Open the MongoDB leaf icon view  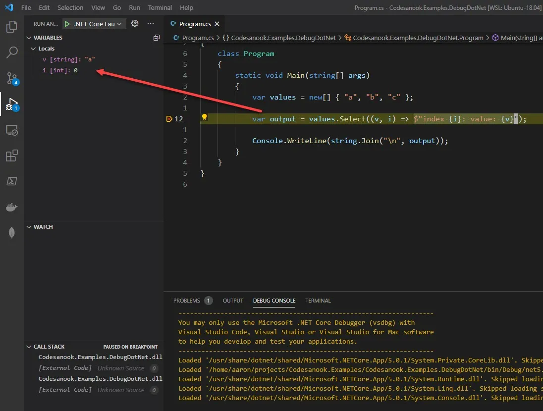[12, 233]
